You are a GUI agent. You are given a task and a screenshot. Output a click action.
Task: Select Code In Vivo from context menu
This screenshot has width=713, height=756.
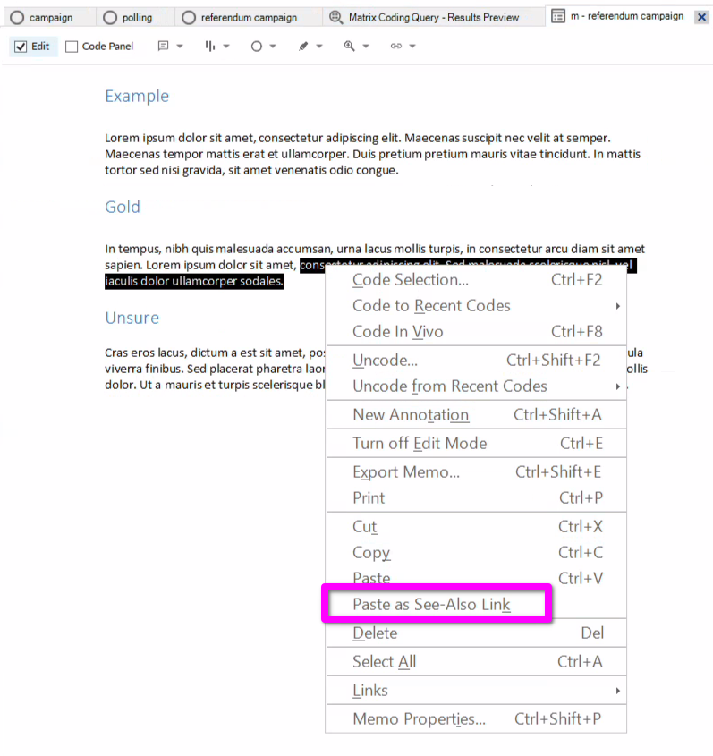coord(397,332)
